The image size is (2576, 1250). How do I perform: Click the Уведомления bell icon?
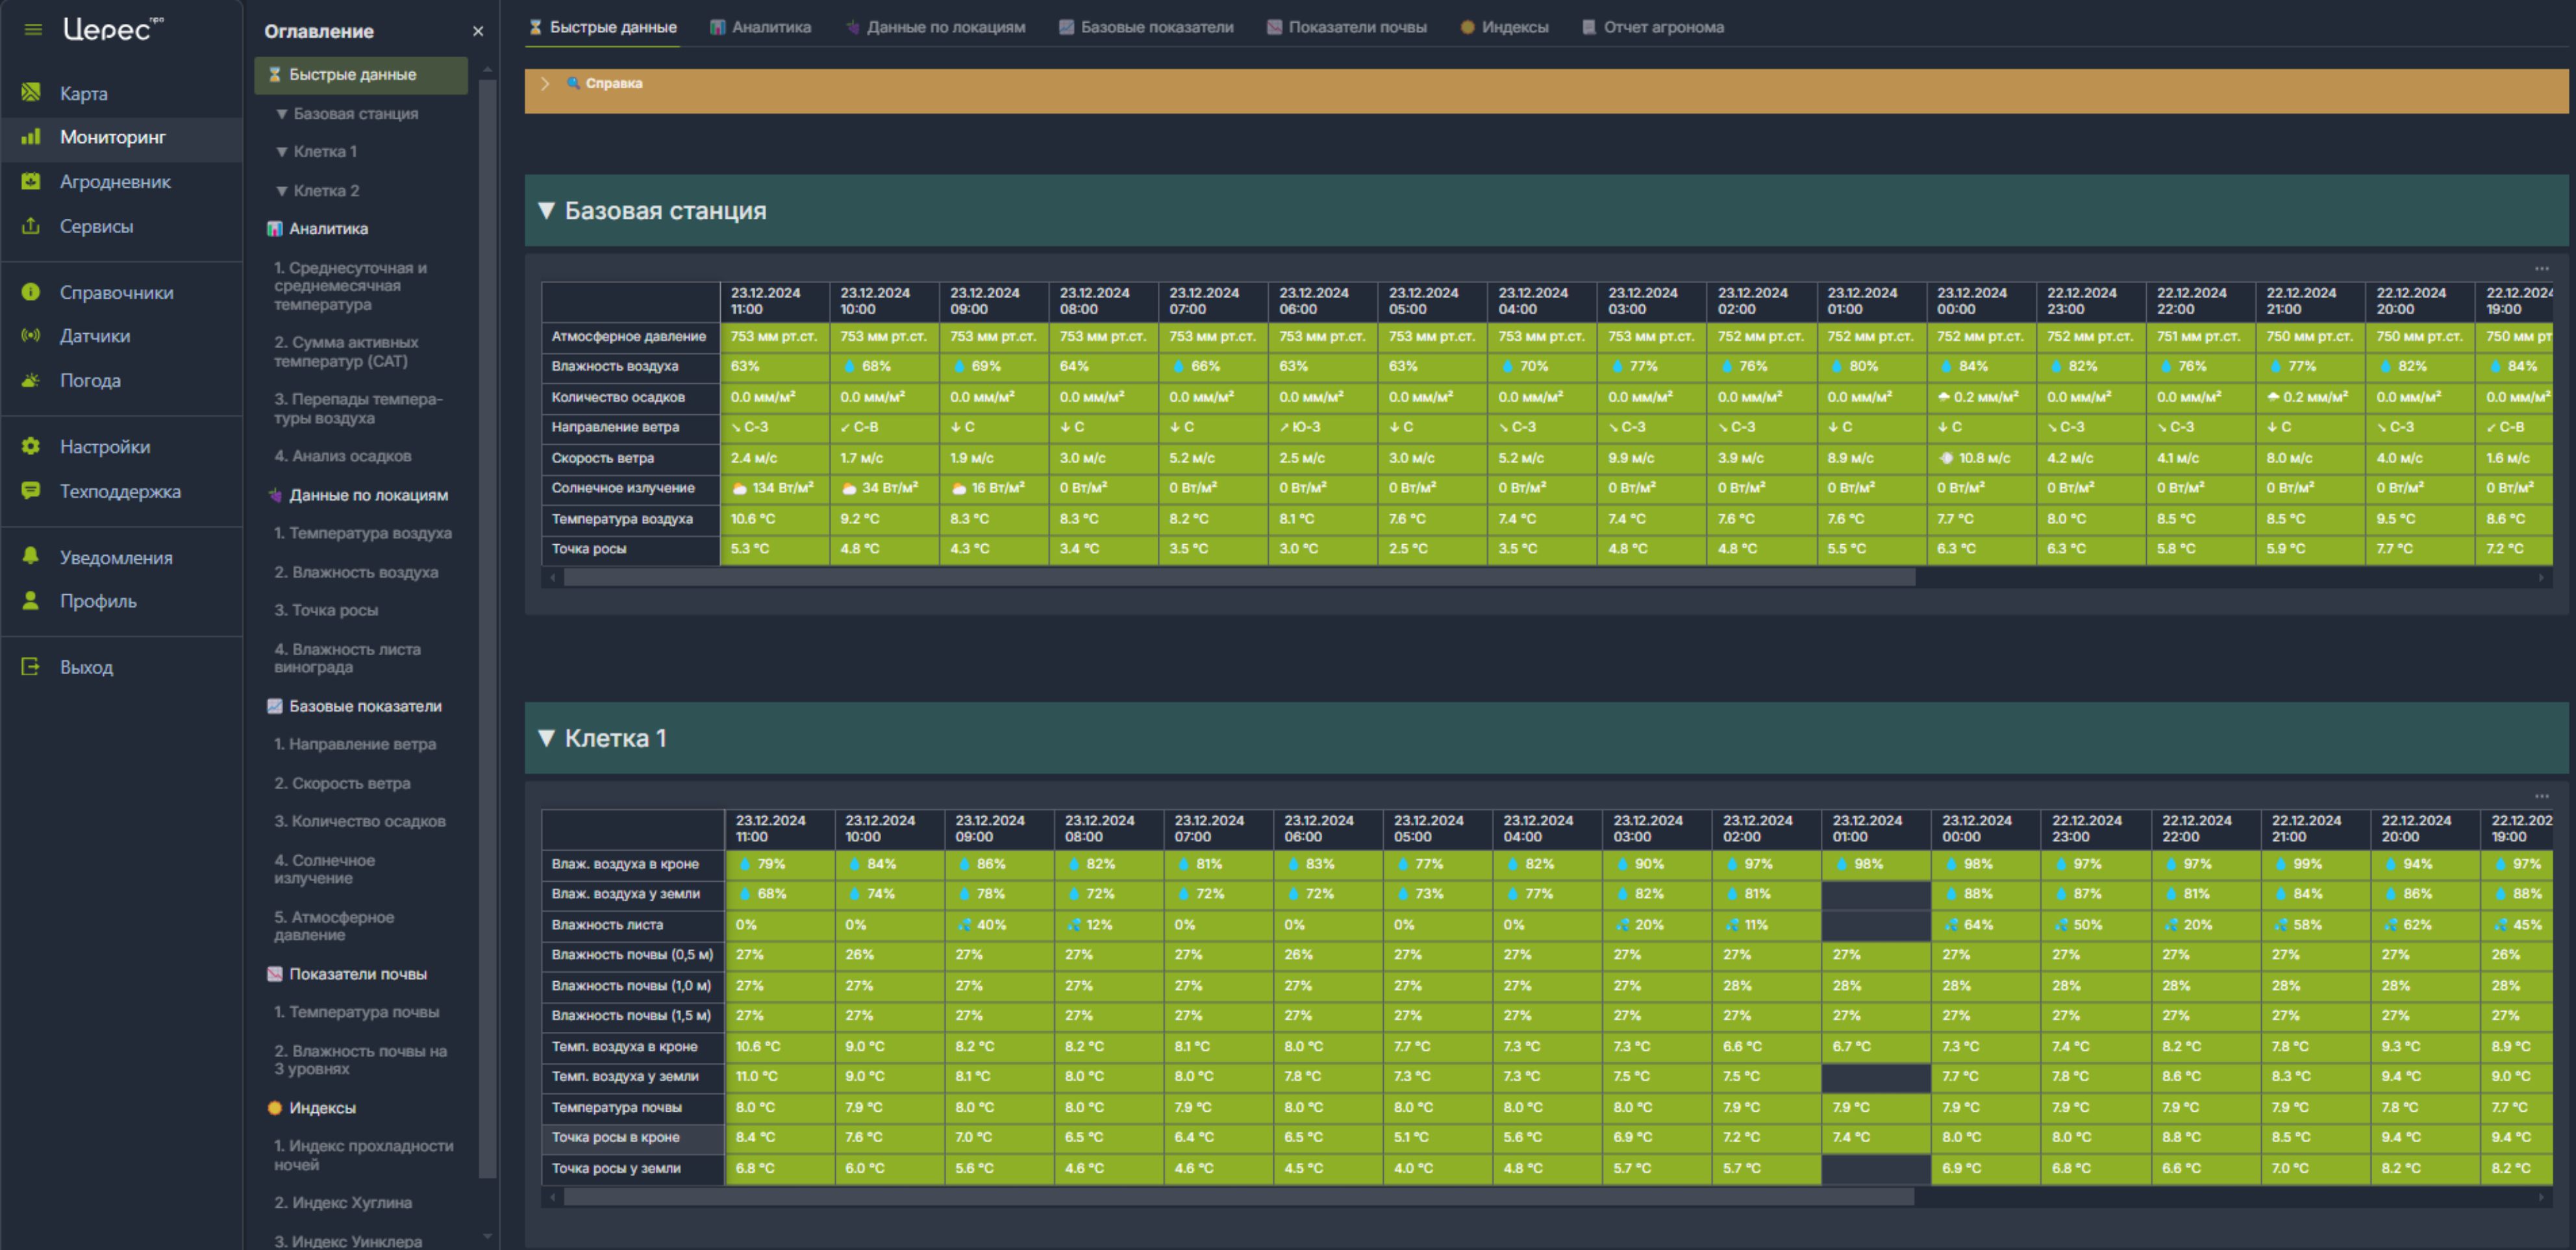(x=31, y=556)
